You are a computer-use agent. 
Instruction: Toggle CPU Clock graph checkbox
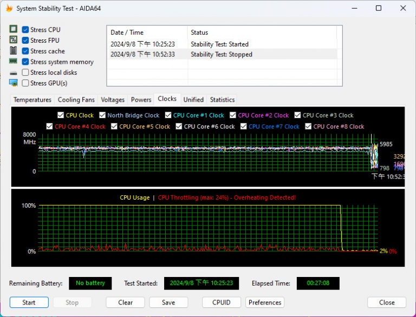[x=61, y=115]
